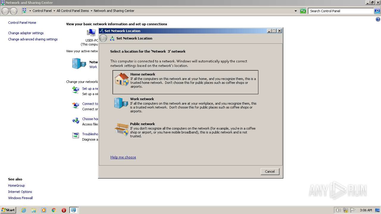Click the Control Panel back navigation arrow
This screenshot has height=214, width=381.
5,11
